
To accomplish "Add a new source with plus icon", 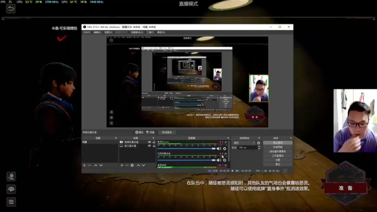I will click(x=122, y=165).
